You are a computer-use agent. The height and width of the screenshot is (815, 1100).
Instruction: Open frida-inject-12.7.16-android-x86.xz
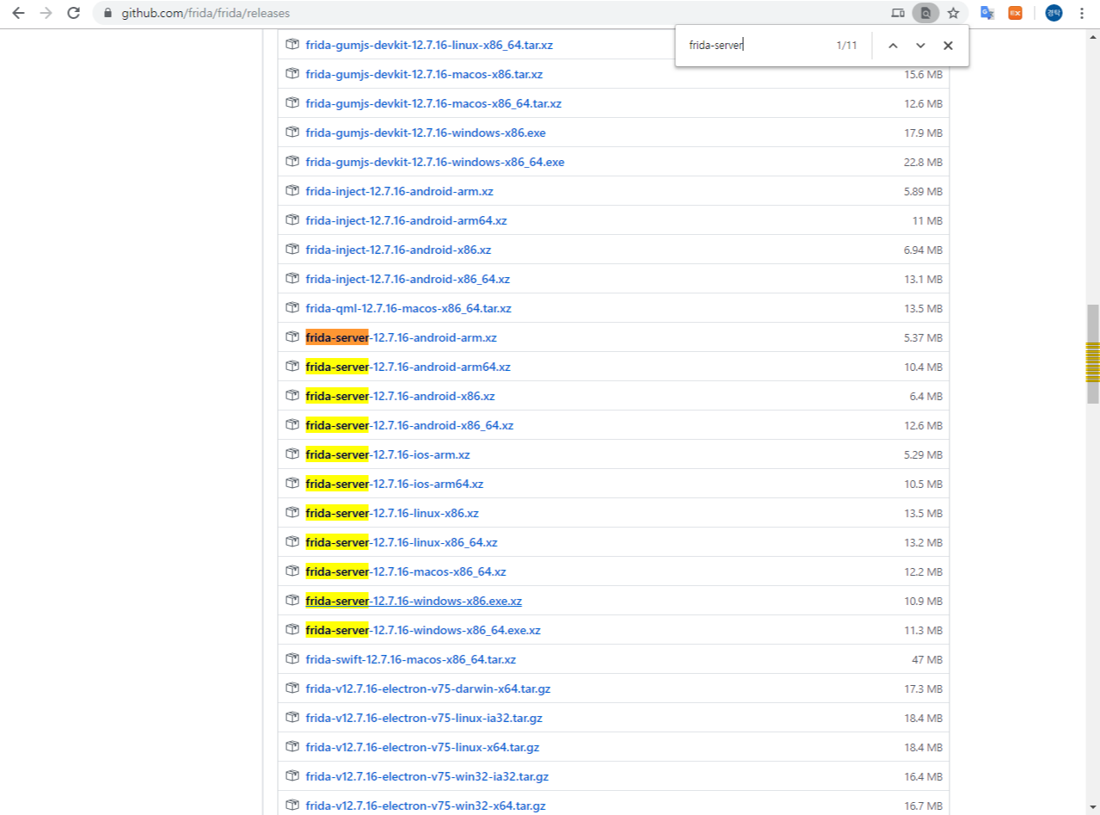pos(398,250)
